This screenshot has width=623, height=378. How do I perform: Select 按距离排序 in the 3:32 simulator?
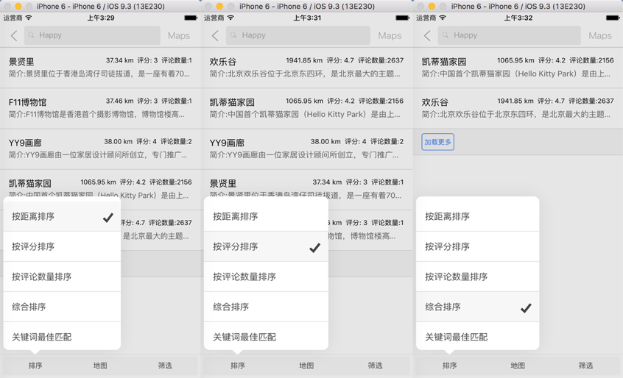pos(448,216)
